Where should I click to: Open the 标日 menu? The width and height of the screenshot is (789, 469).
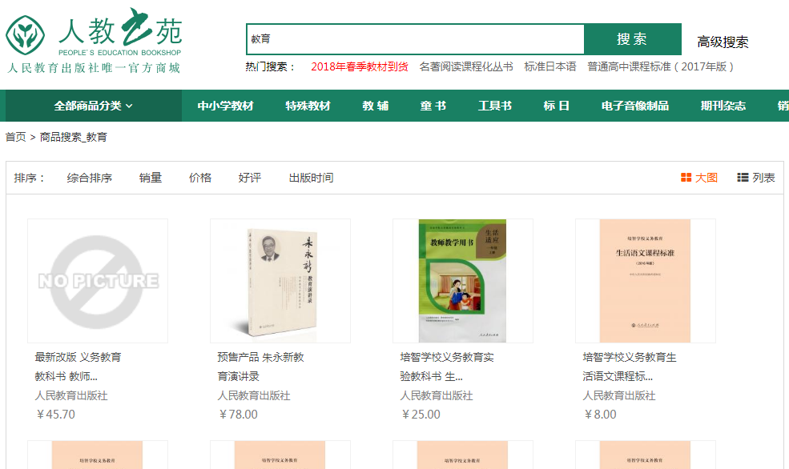coord(556,106)
